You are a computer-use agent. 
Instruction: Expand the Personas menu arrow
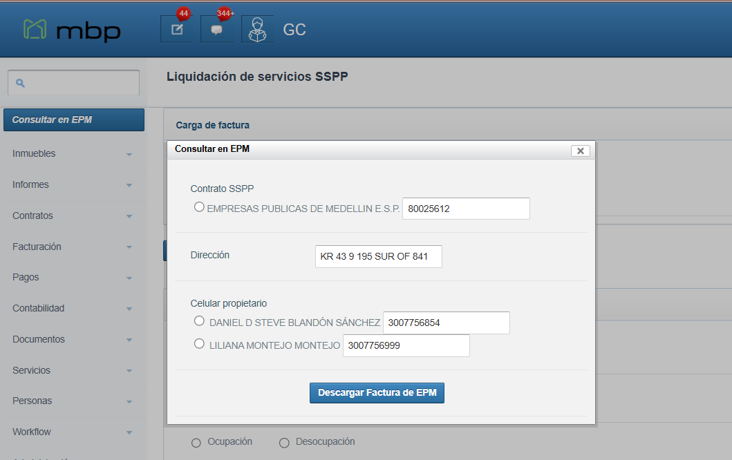pyautogui.click(x=129, y=402)
